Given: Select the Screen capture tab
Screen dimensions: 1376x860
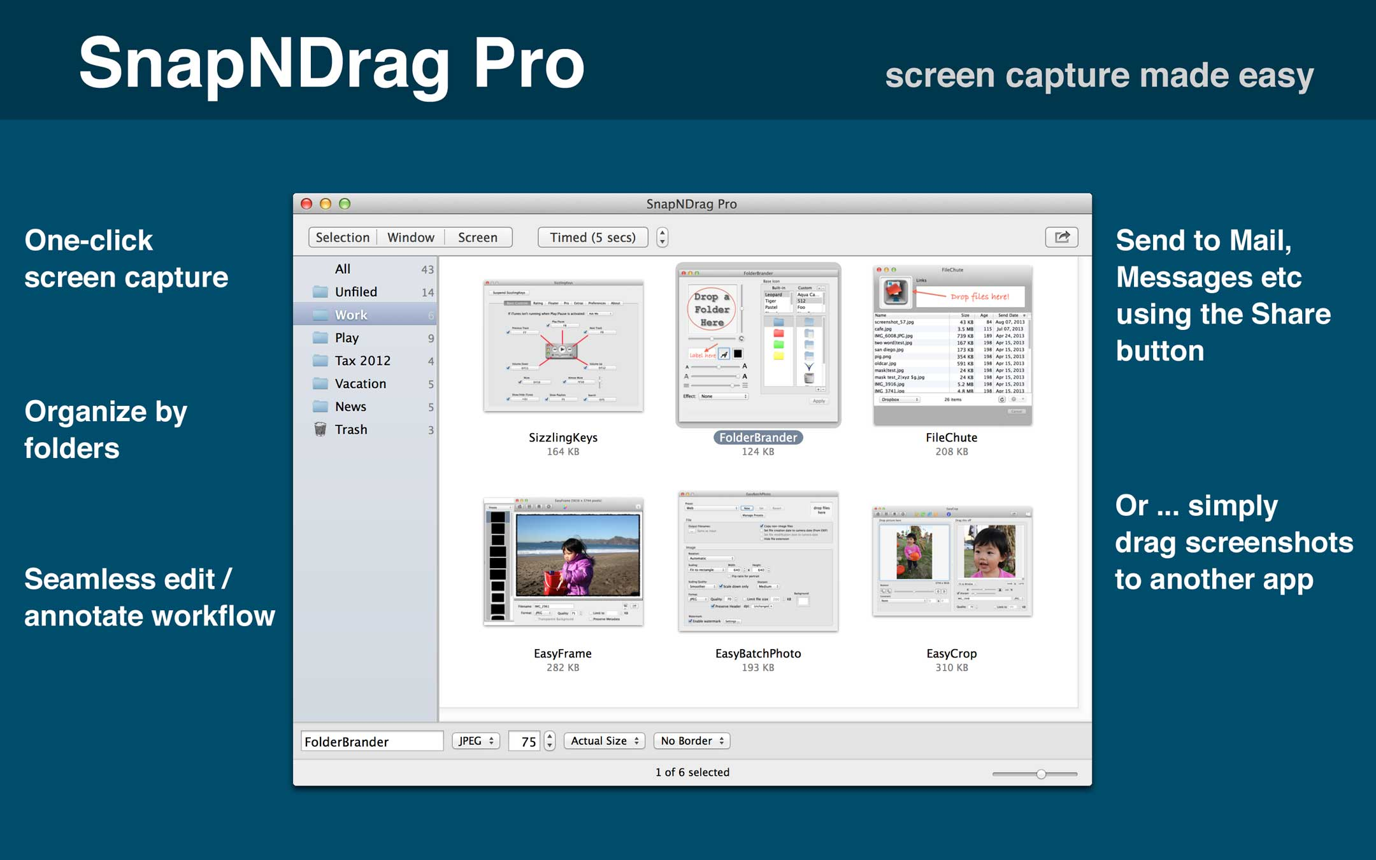Looking at the screenshot, I should pyautogui.click(x=478, y=237).
